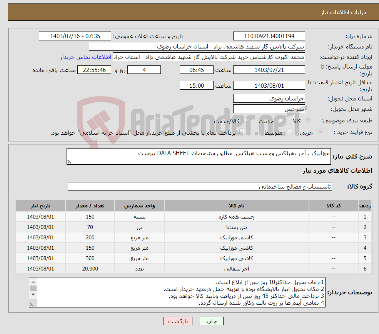Click the بسته unit cell
This screenshot has height=334, width=379.
[139, 217]
